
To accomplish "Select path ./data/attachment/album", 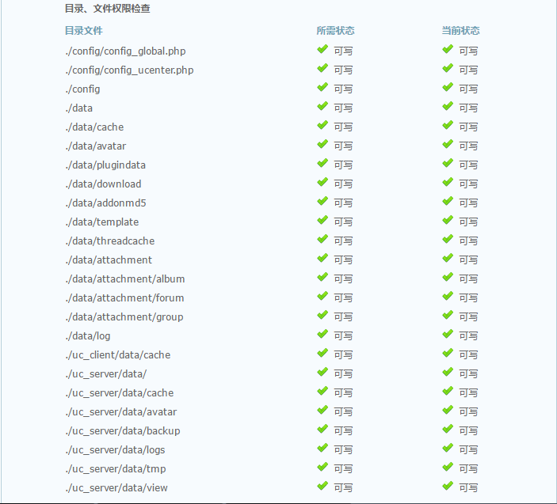I will click(x=125, y=279).
